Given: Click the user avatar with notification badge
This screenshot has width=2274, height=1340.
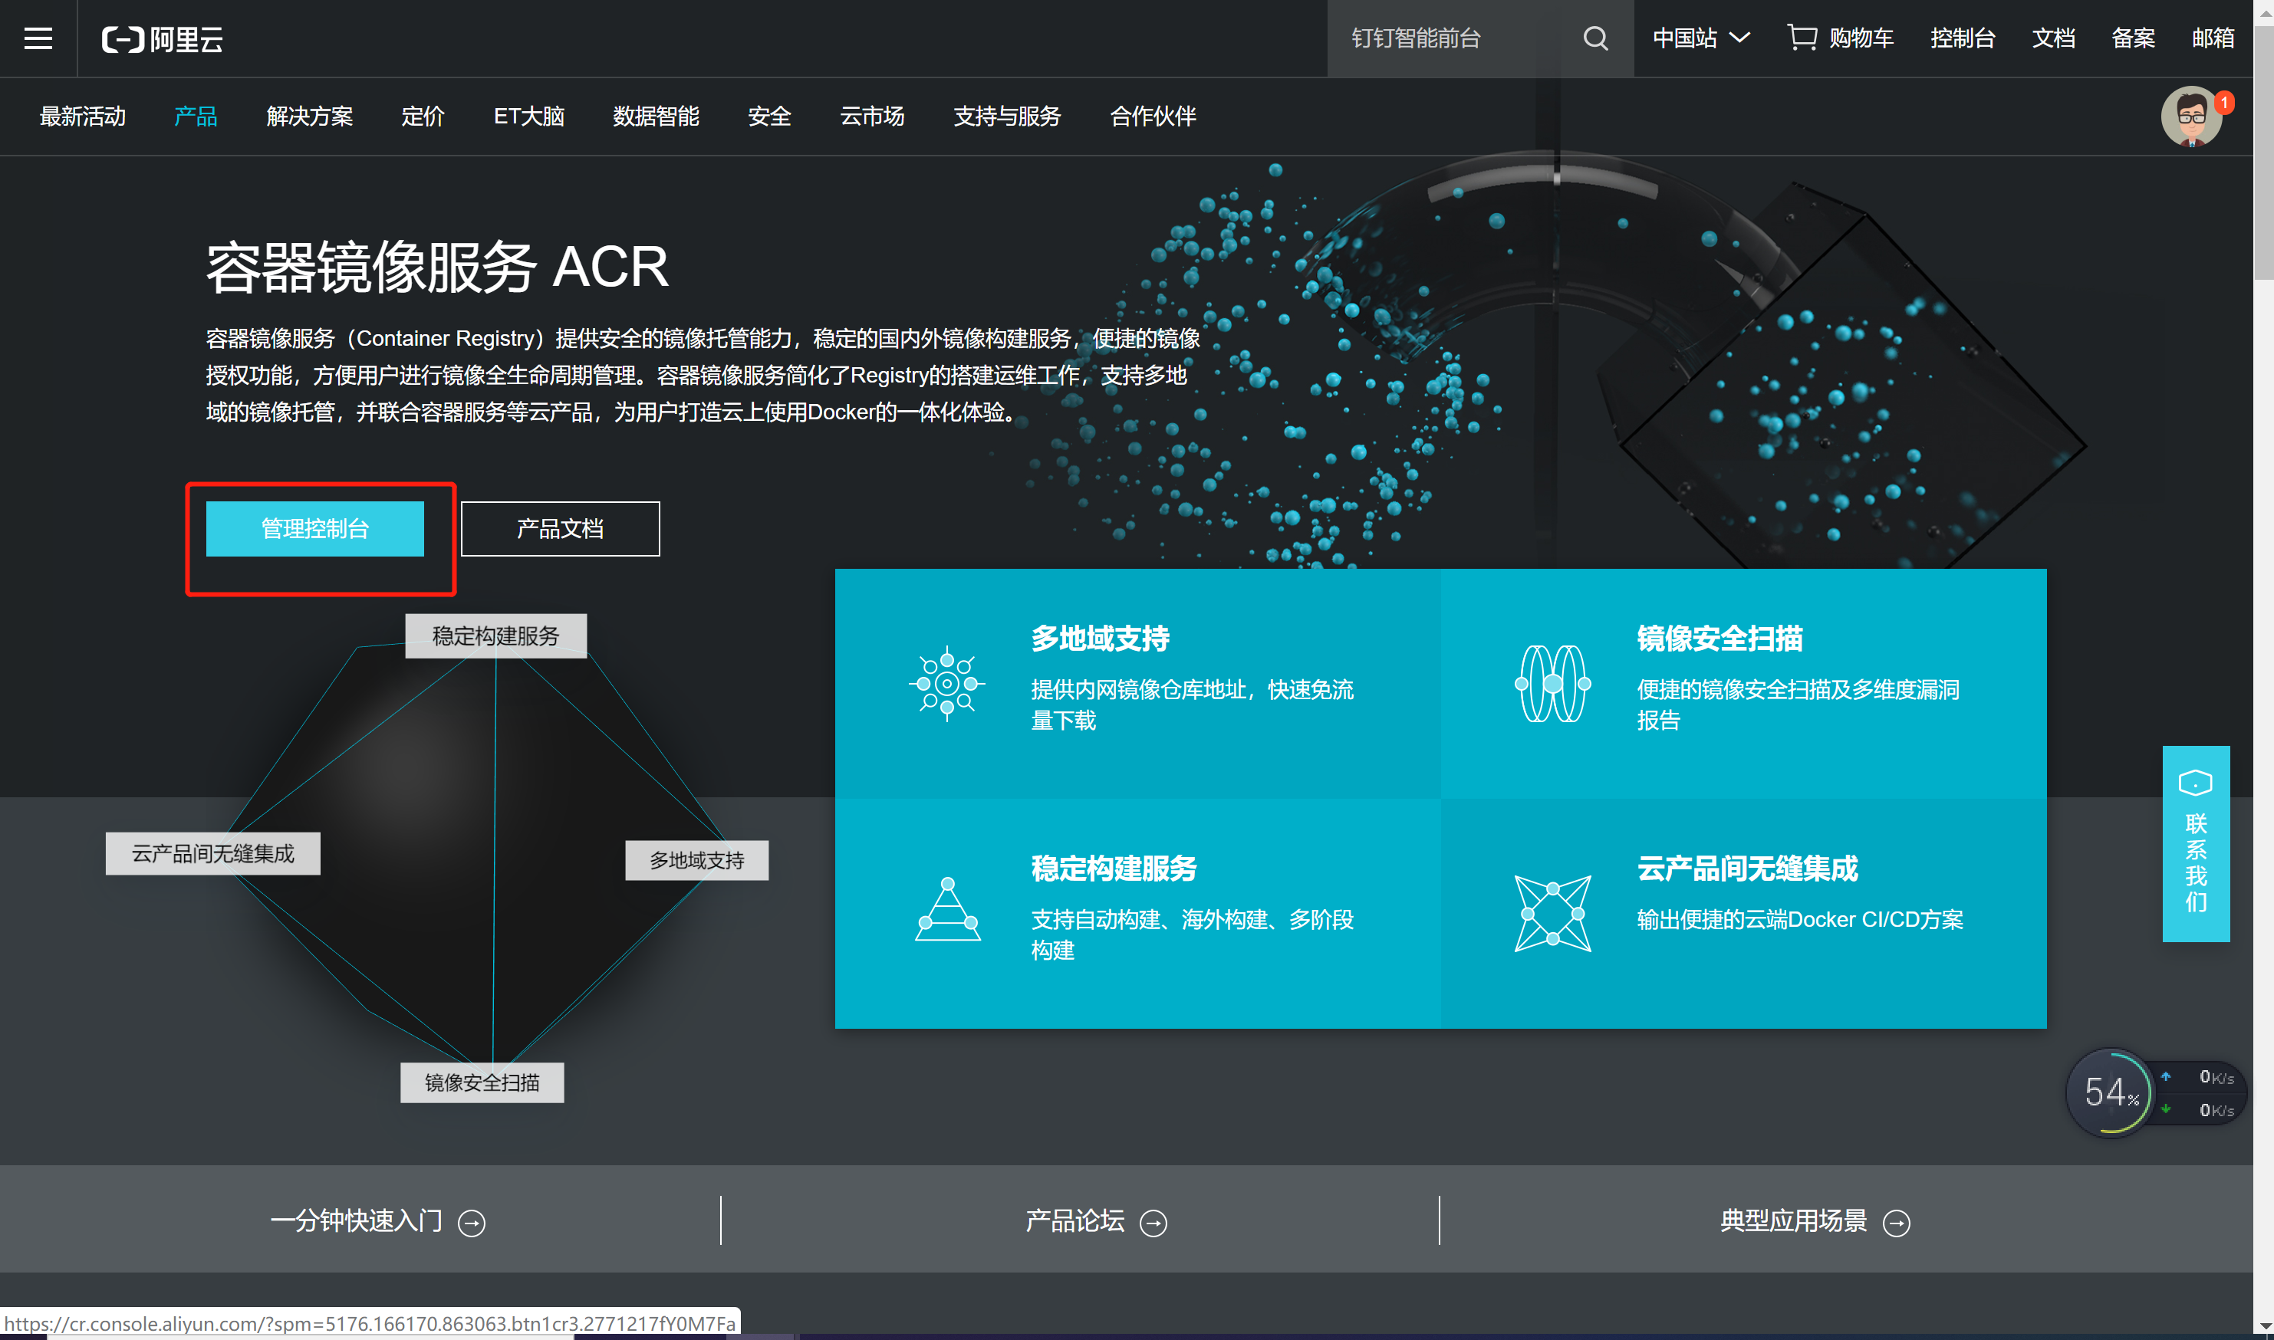Looking at the screenshot, I should pyautogui.click(x=2193, y=117).
